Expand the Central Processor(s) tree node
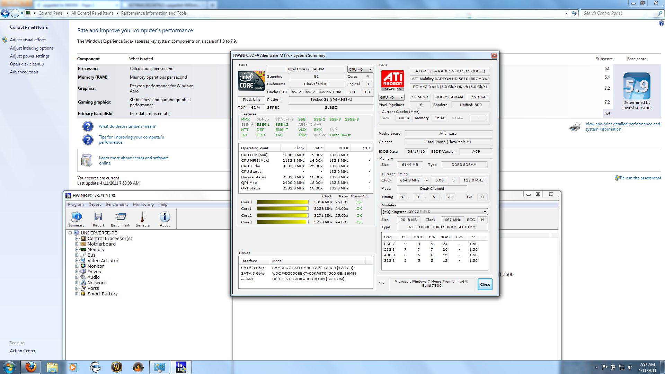The image size is (665, 374). click(x=77, y=239)
